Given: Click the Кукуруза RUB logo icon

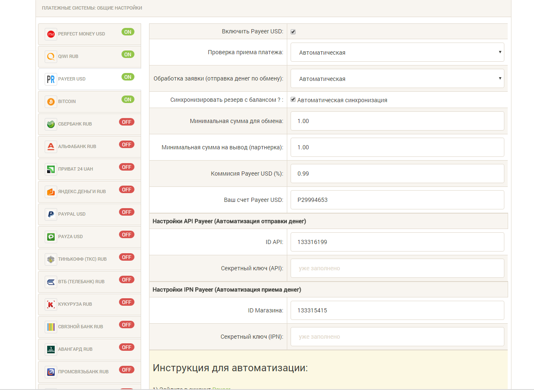Looking at the screenshot, I should point(51,304).
